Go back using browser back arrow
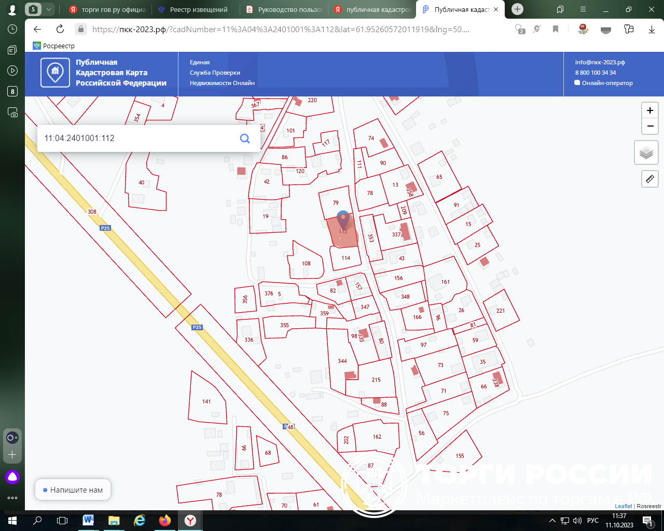Screen dimensions: 664x531 [x=37, y=29]
